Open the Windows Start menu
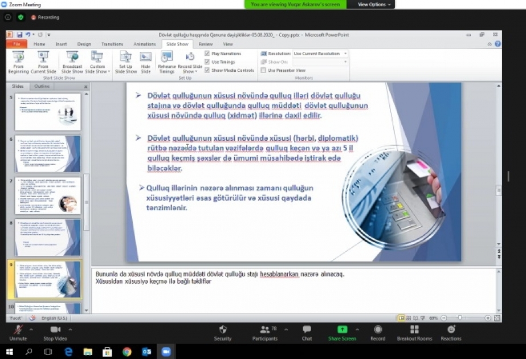Image resolution: width=526 pixels, height=359 pixels. pos(9,352)
